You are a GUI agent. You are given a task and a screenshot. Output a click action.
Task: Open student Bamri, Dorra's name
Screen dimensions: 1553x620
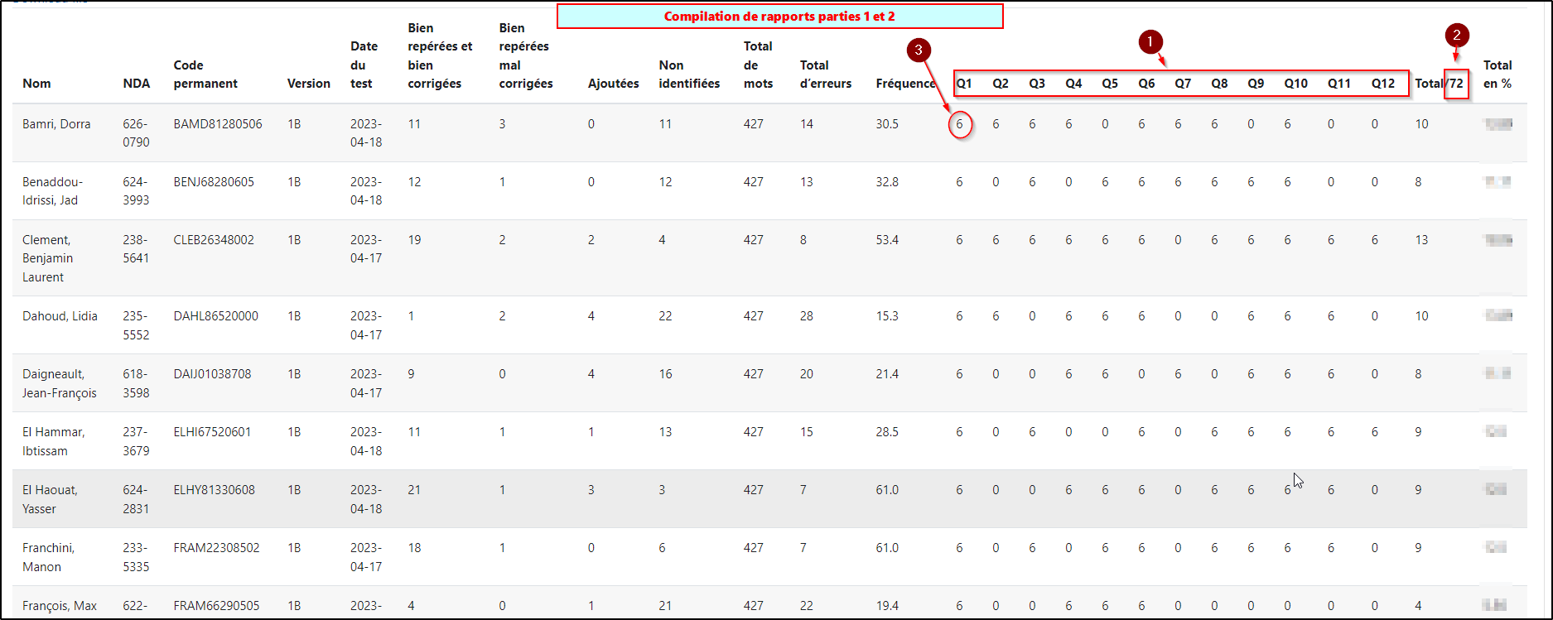(56, 124)
